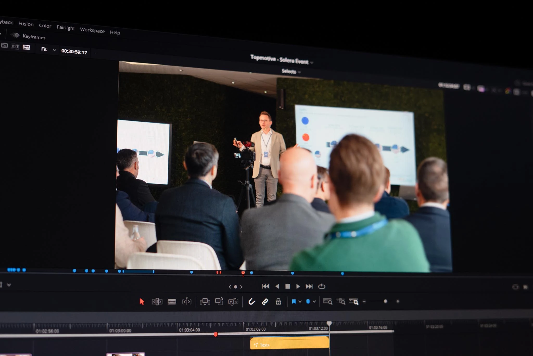Toggle timeline Snapping magnet
This screenshot has width=533, height=356.
click(x=251, y=302)
